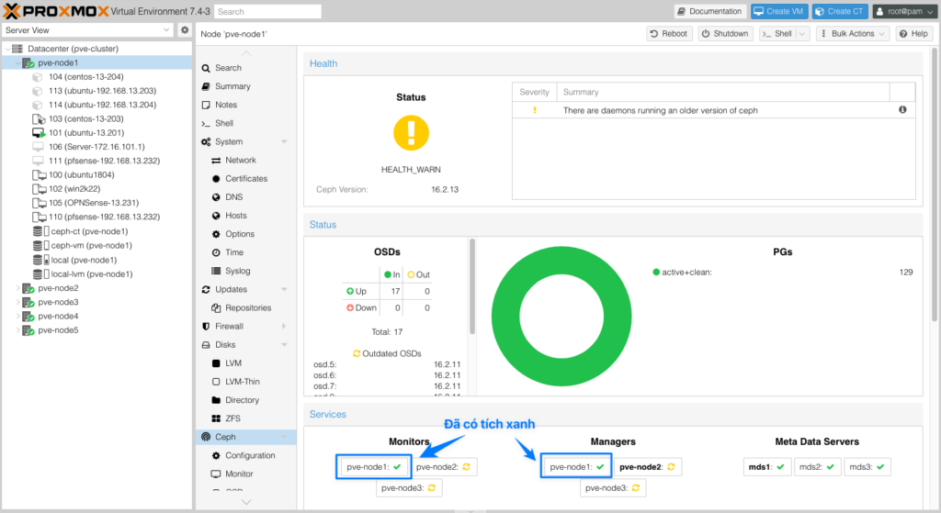Collapse the System menu section

[284, 142]
